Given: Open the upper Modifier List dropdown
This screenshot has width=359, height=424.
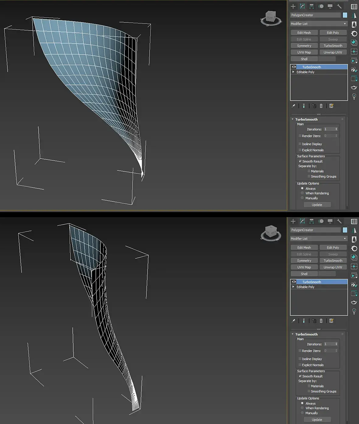Looking at the screenshot, I should tap(319, 24).
